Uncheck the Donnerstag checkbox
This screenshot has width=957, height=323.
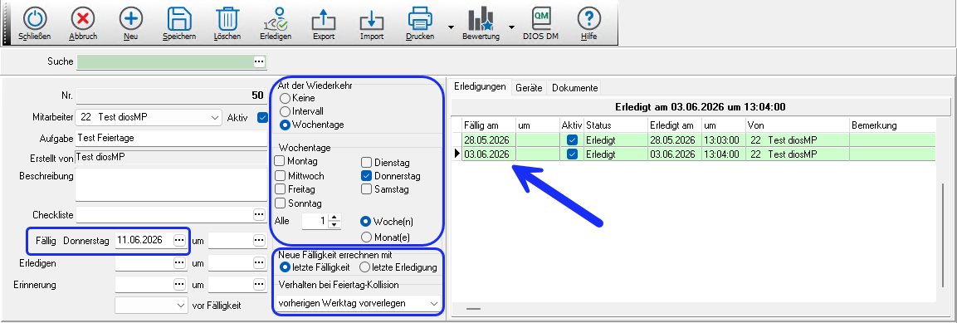coord(367,176)
